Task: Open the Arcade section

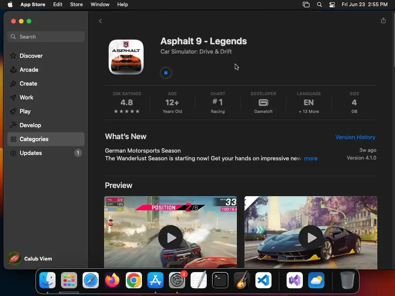Action: 46,70
